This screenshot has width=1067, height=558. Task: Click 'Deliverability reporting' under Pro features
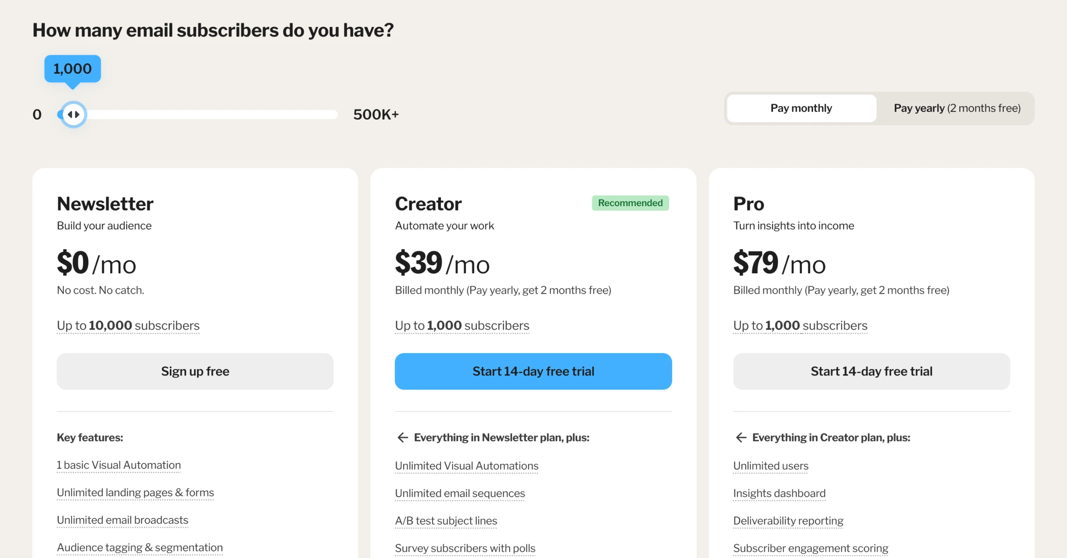click(788, 520)
